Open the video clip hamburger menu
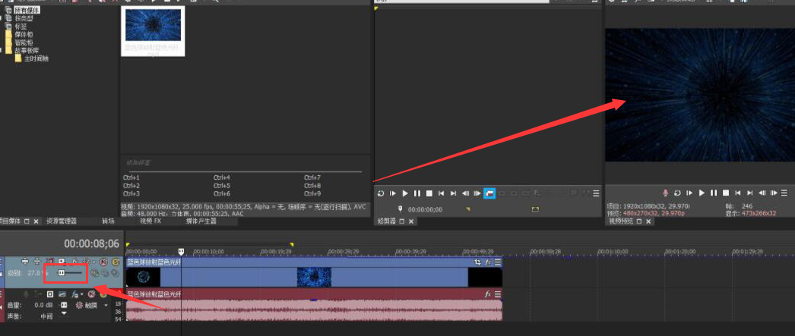This screenshot has height=336, width=795. tap(498, 262)
